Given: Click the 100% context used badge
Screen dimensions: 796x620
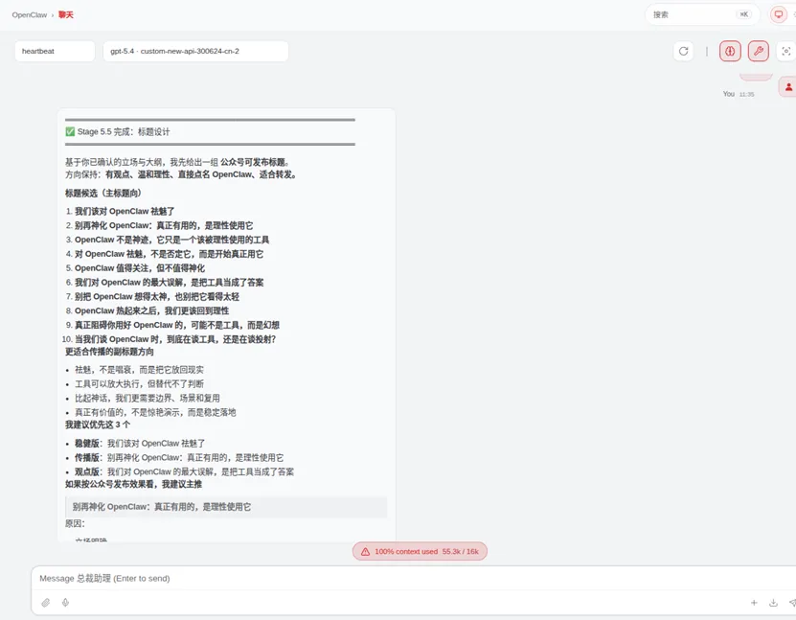Looking at the screenshot, I should (420, 551).
